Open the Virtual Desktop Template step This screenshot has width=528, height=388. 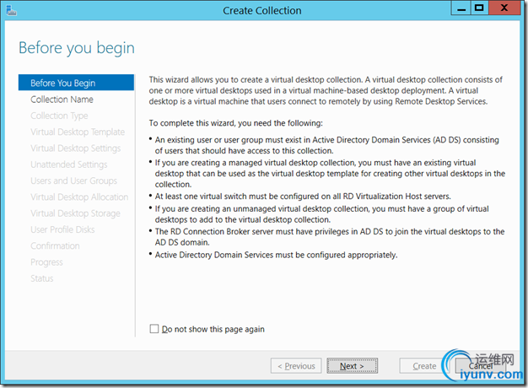click(x=78, y=132)
